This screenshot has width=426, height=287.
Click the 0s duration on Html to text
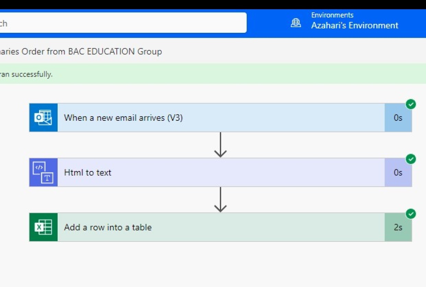coord(398,172)
